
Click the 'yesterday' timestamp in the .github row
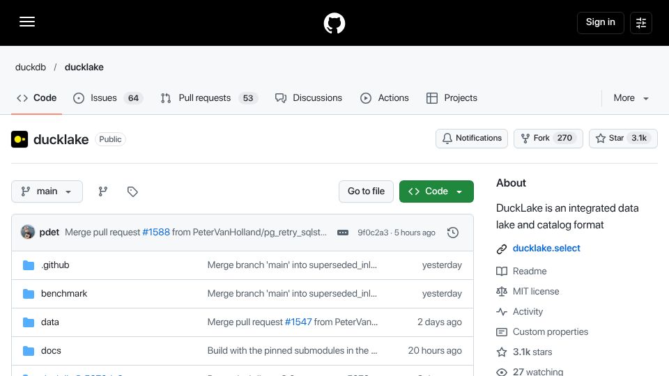coord(442,265)
